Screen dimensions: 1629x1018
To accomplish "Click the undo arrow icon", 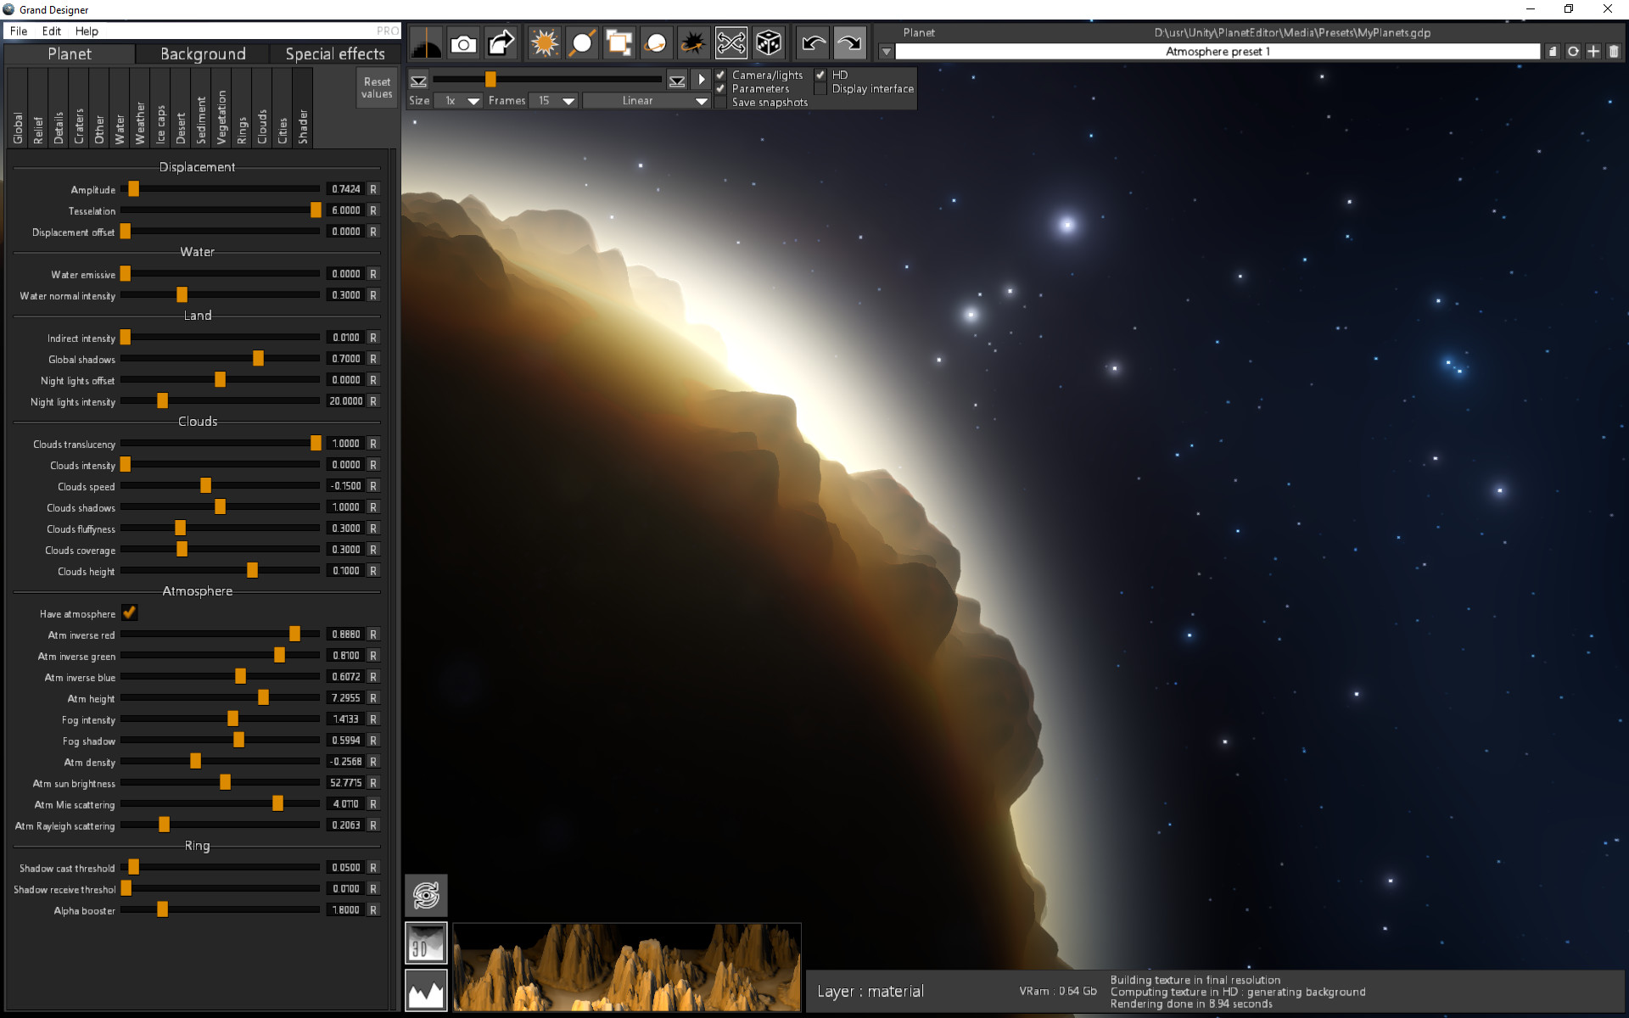I will click(x=813, y=42).
